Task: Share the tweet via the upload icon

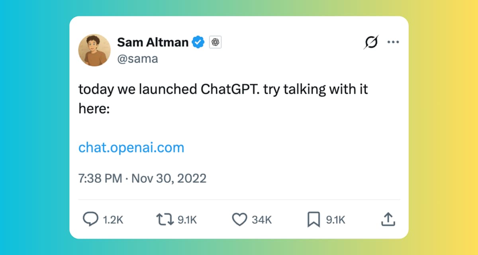Action: coord(388,219)
